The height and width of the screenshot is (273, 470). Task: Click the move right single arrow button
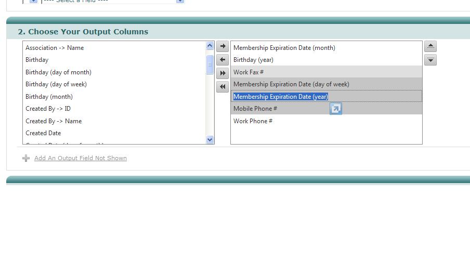(223, 46)
